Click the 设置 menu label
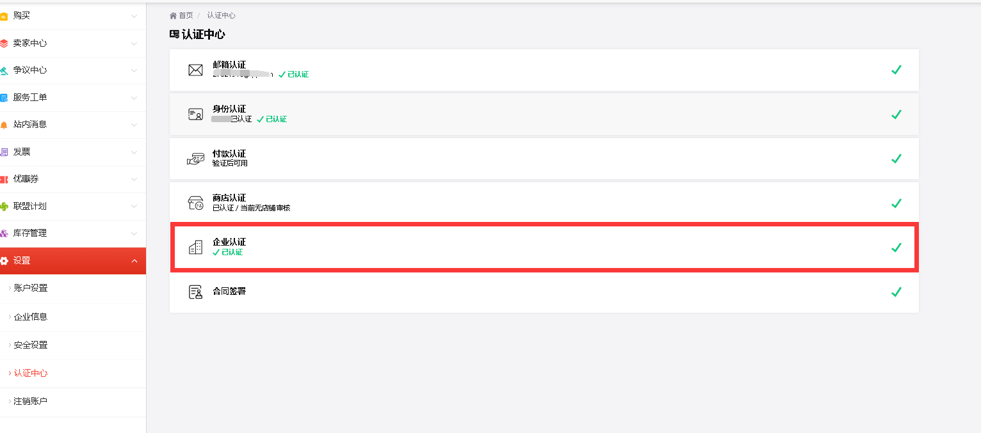The width and height of the screenshot is (981, 433). pyautogui.click(x=22, y=261)
